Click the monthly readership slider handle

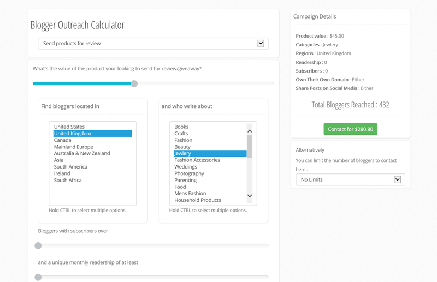click(38, 277)
